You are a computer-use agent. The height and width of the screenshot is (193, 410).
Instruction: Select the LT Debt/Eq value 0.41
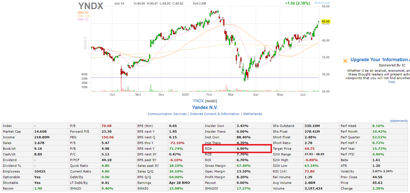pos(106,183)
